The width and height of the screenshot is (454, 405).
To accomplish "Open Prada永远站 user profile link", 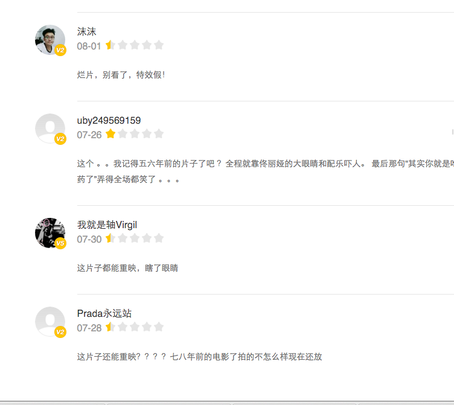I will pyautogui.click(x=104, y=313).
